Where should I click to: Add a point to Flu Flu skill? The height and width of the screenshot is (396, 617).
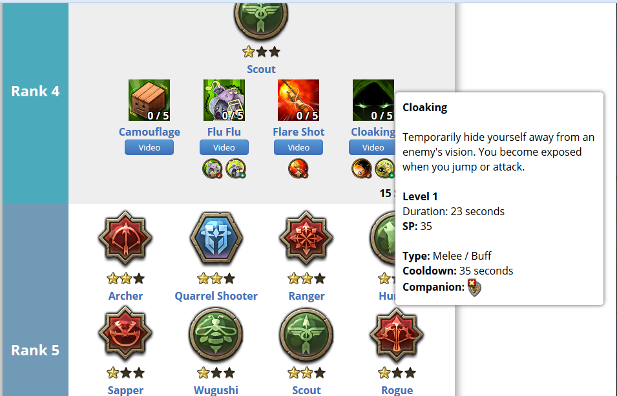point(224,100)
